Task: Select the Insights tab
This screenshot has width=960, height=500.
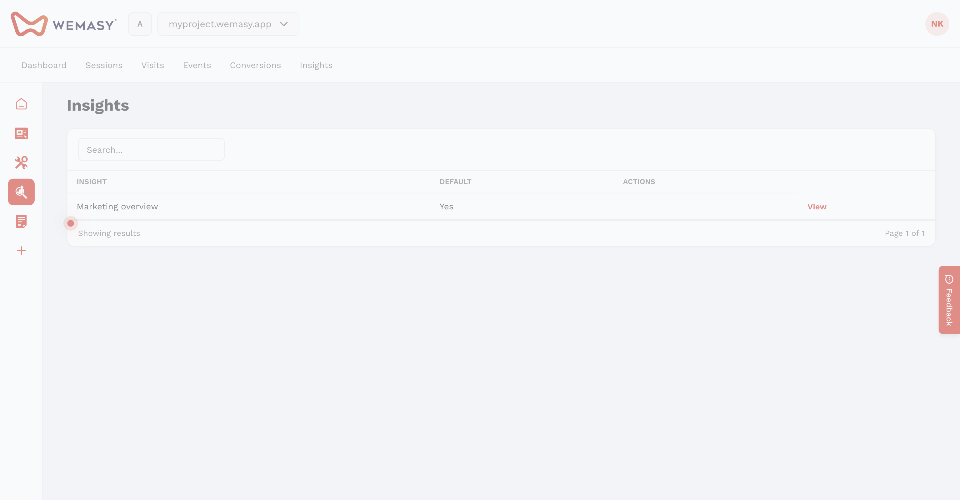Action: [x=316, y=65]
